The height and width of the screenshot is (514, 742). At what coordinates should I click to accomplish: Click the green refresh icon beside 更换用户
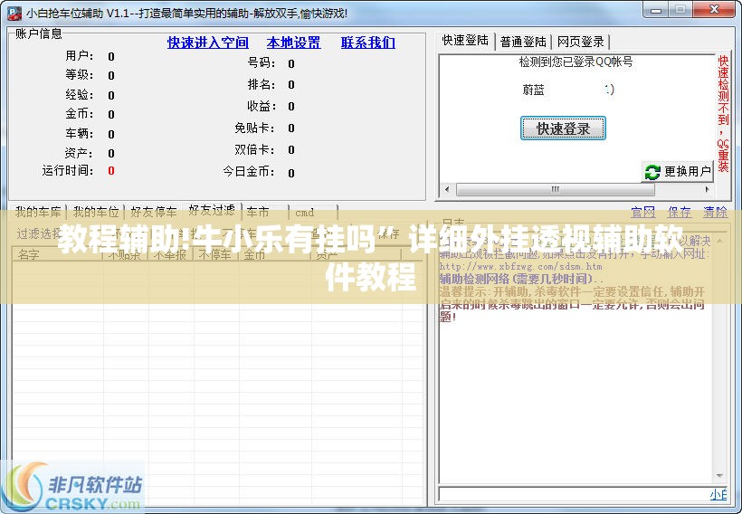tap(652, 172)
